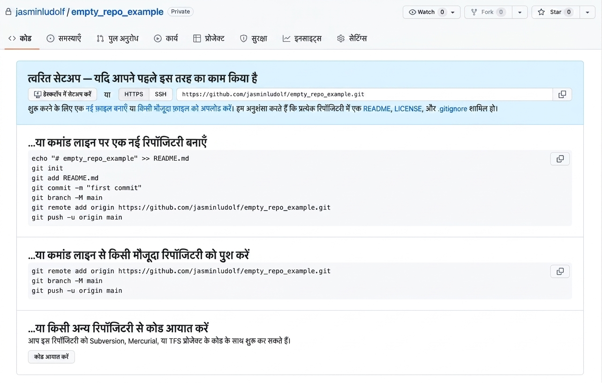Click the Private visibility badge
The image size is (602, 383).
tap(181, 12)
